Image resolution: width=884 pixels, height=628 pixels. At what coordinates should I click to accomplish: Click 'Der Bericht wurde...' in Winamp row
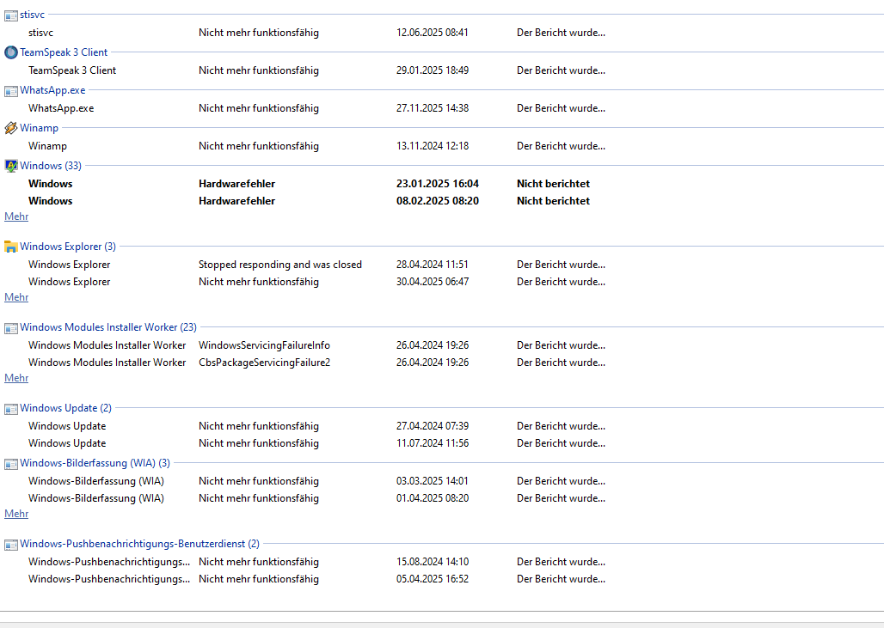click(x=561, y=146)
